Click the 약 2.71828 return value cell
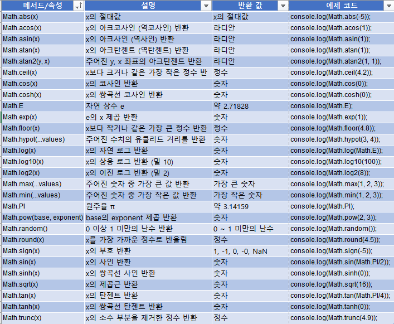Screen dimensions: 394x324 [x=250, y=106]
